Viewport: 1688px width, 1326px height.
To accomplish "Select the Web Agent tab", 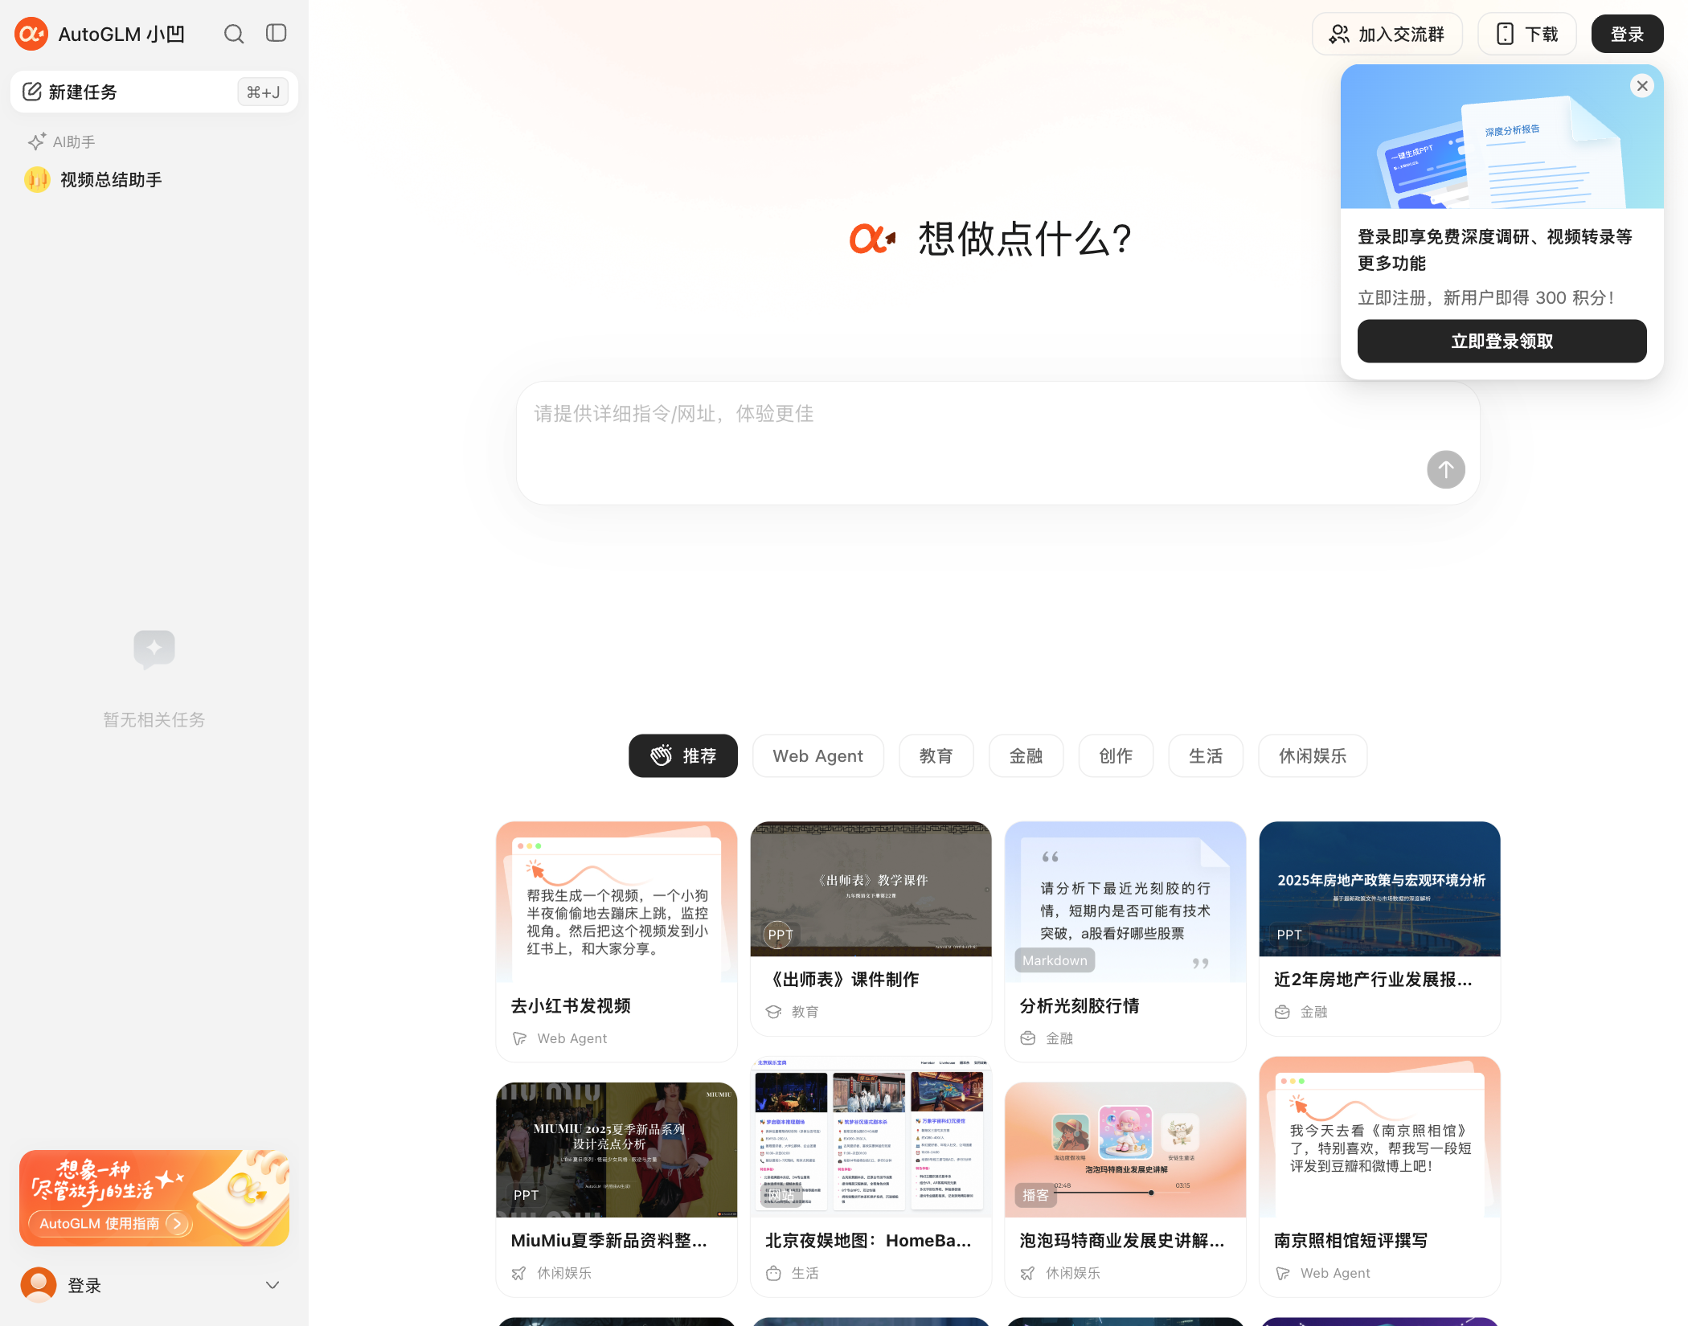I will [817, 755].
